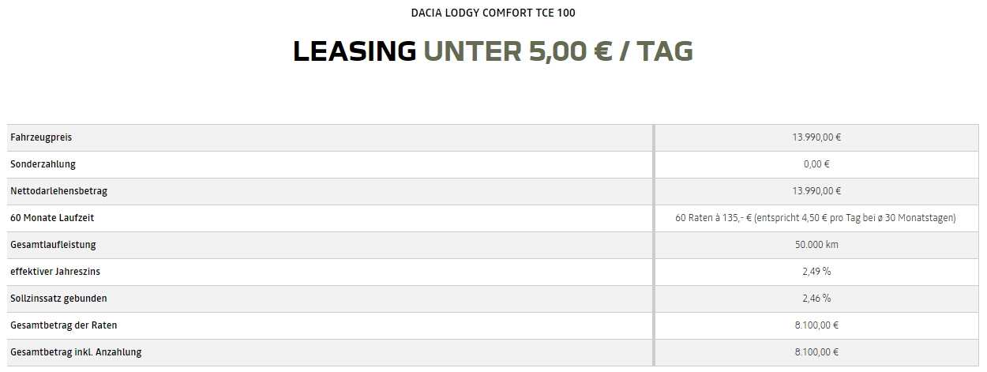Viewport: 987px width, 372px height.
Task: Select the effektiver Jahreszins label
Action: 55,272
